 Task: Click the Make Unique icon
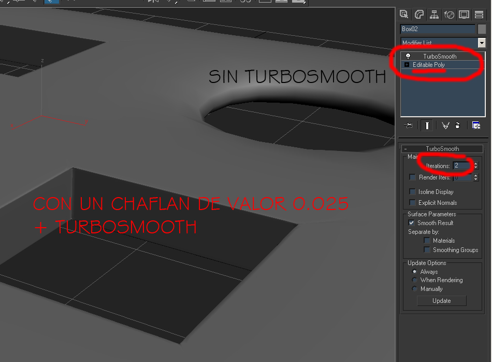(x=445, y=126)
